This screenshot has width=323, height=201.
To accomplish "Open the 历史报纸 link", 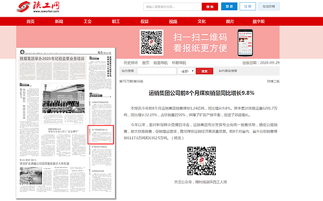I will (x=131, y=63).
